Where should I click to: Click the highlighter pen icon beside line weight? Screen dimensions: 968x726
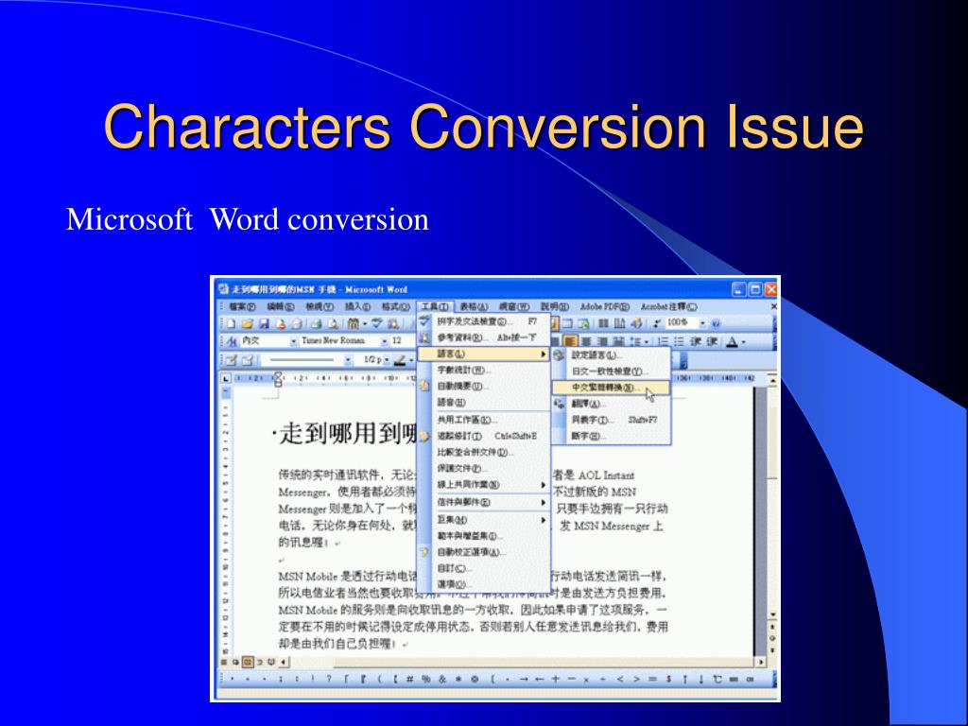(x=400, y=360)
